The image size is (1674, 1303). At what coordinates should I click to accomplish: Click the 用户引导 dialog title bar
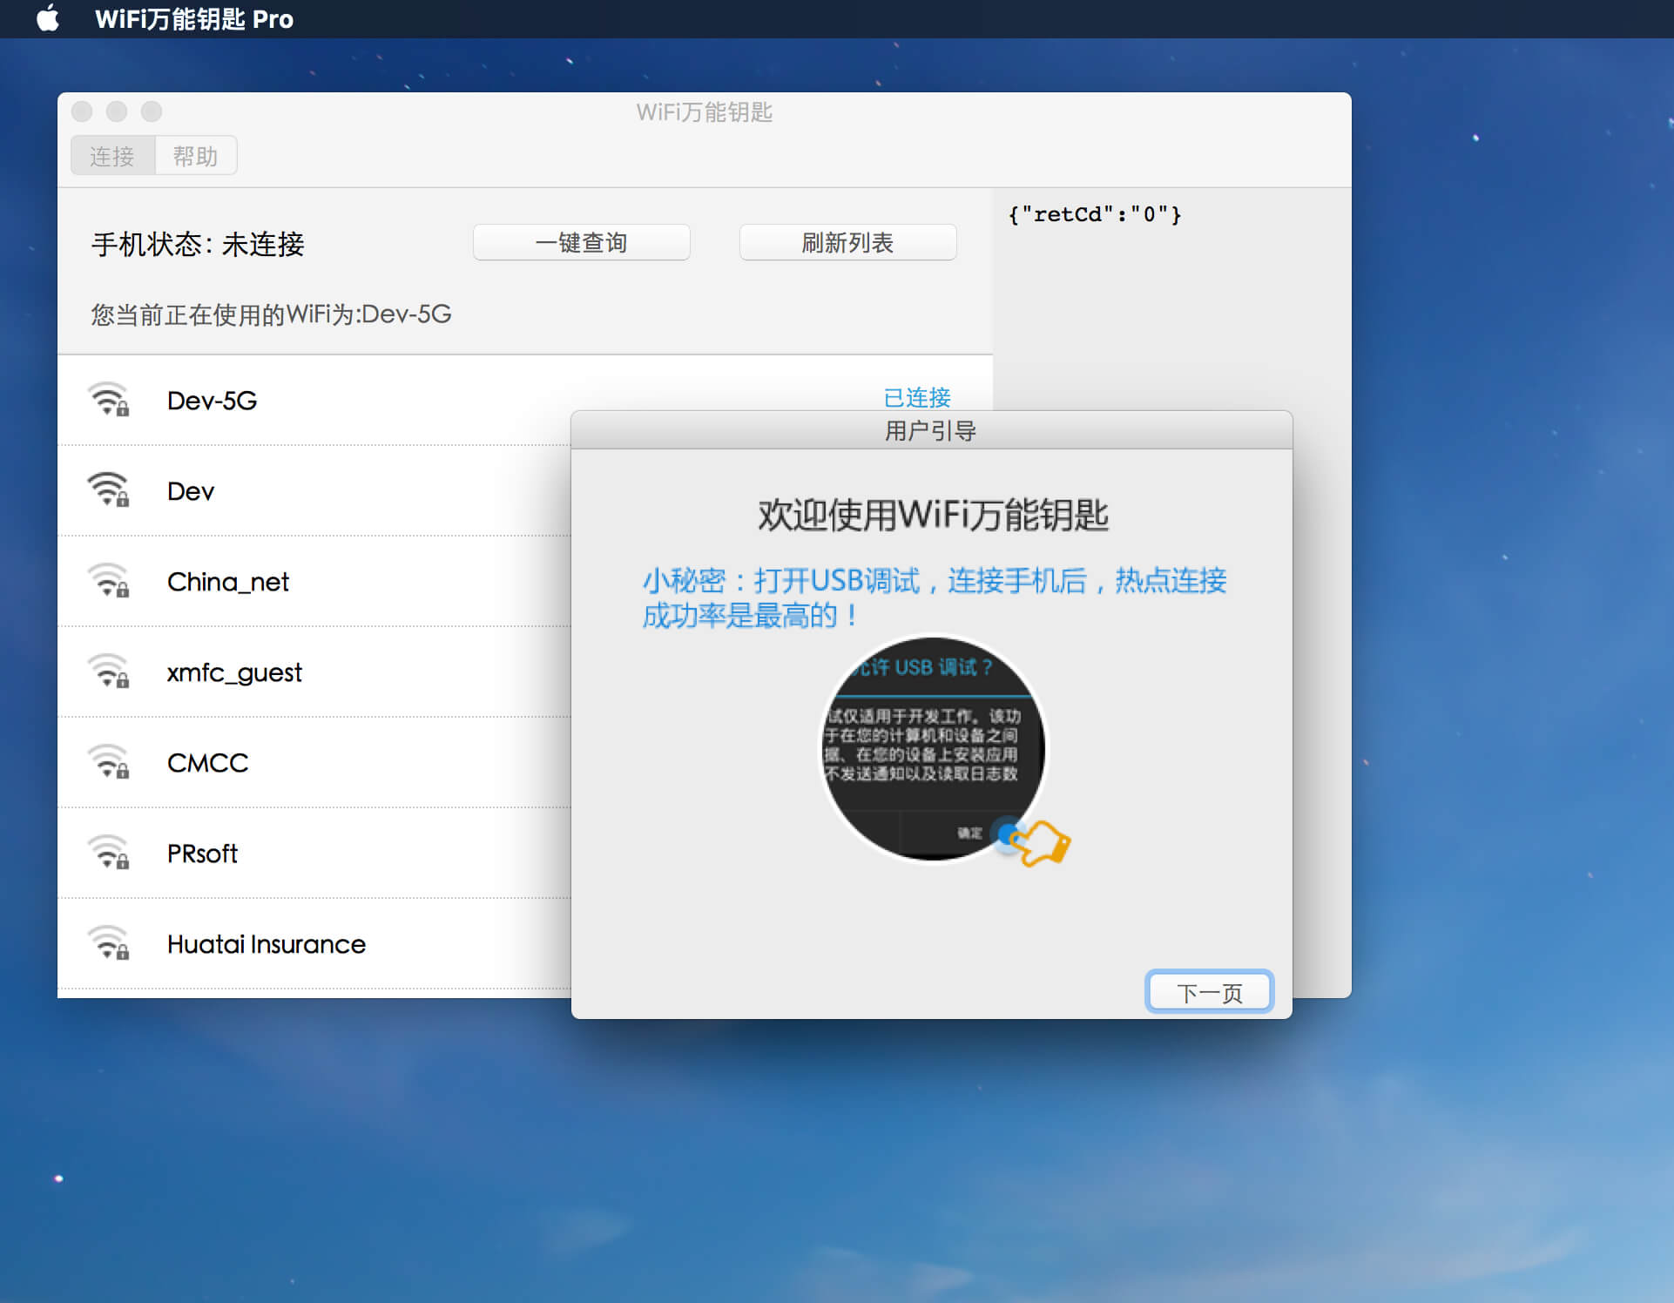click(931, 430)
